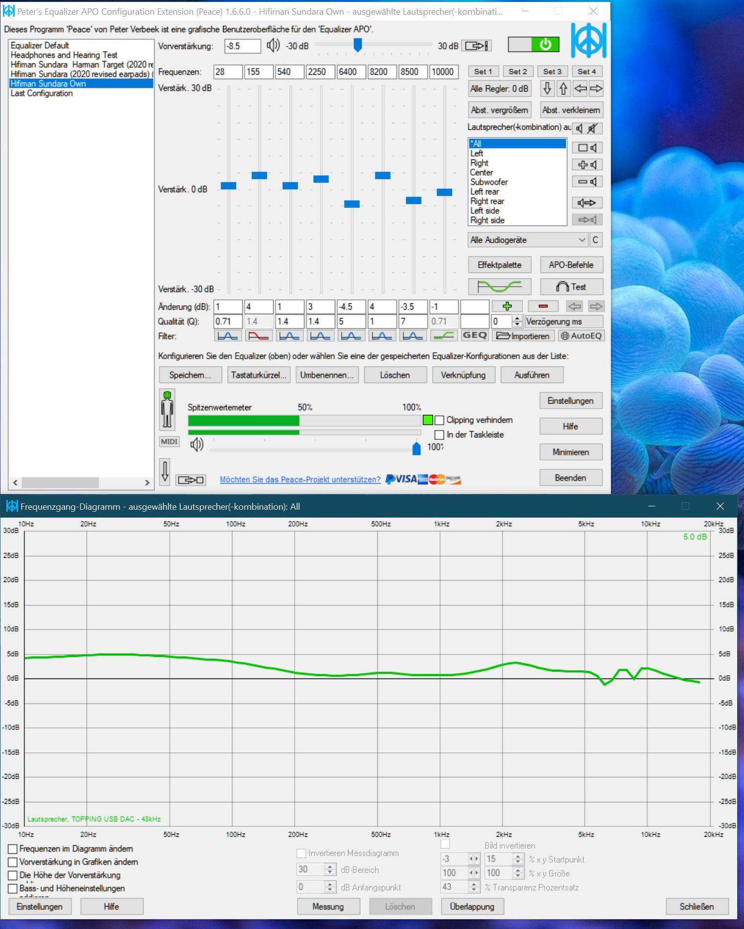Click Überlappung in the diagram window
Viewport: 744px width, 929px height.
point(472,906)
